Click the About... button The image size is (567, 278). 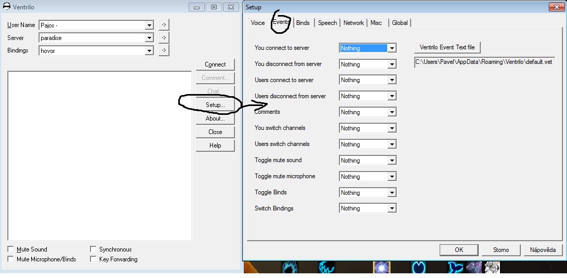215,118
